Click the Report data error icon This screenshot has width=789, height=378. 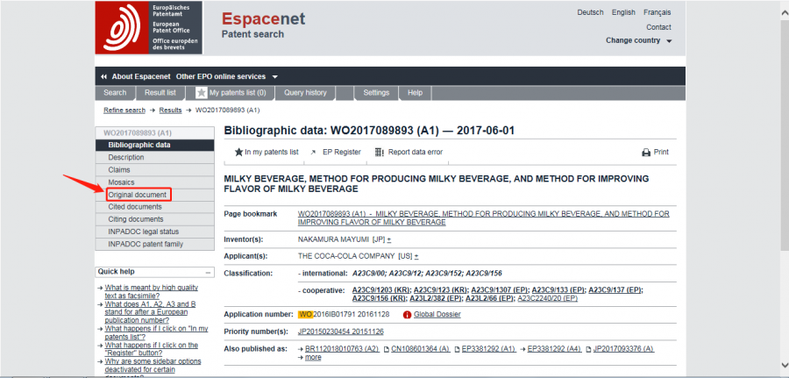pos(380,152)
